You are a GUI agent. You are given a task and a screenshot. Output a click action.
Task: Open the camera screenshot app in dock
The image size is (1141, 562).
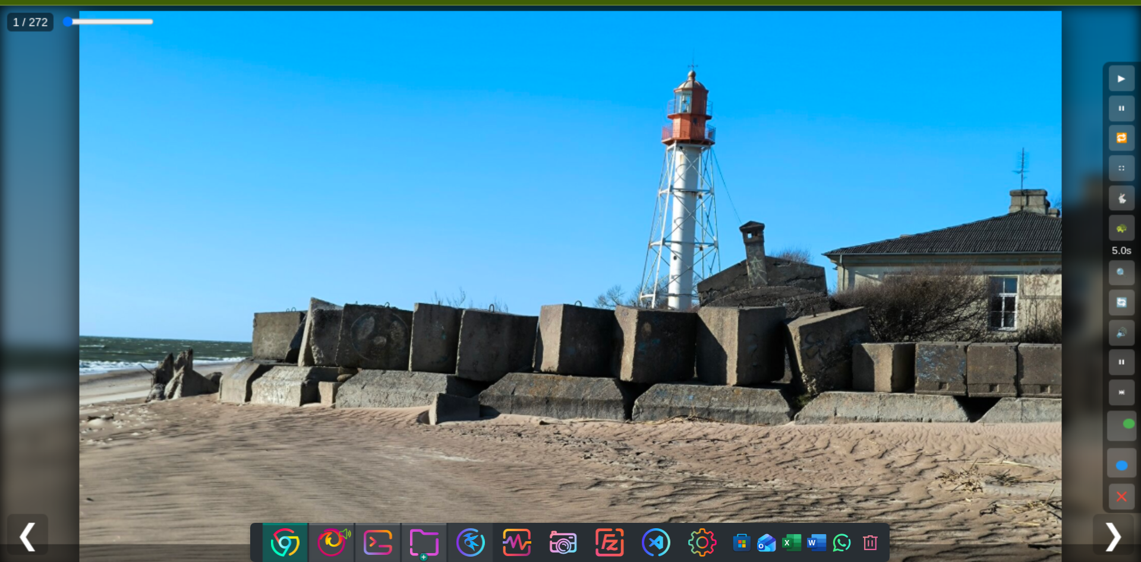click(x=563, y=542)
